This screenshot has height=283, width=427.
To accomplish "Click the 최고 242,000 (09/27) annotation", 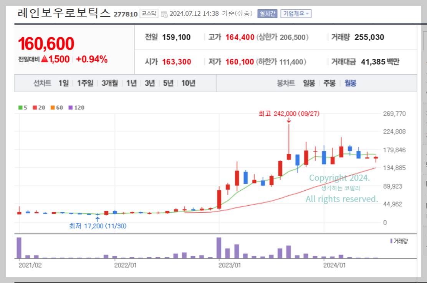I will coord(289,114).
